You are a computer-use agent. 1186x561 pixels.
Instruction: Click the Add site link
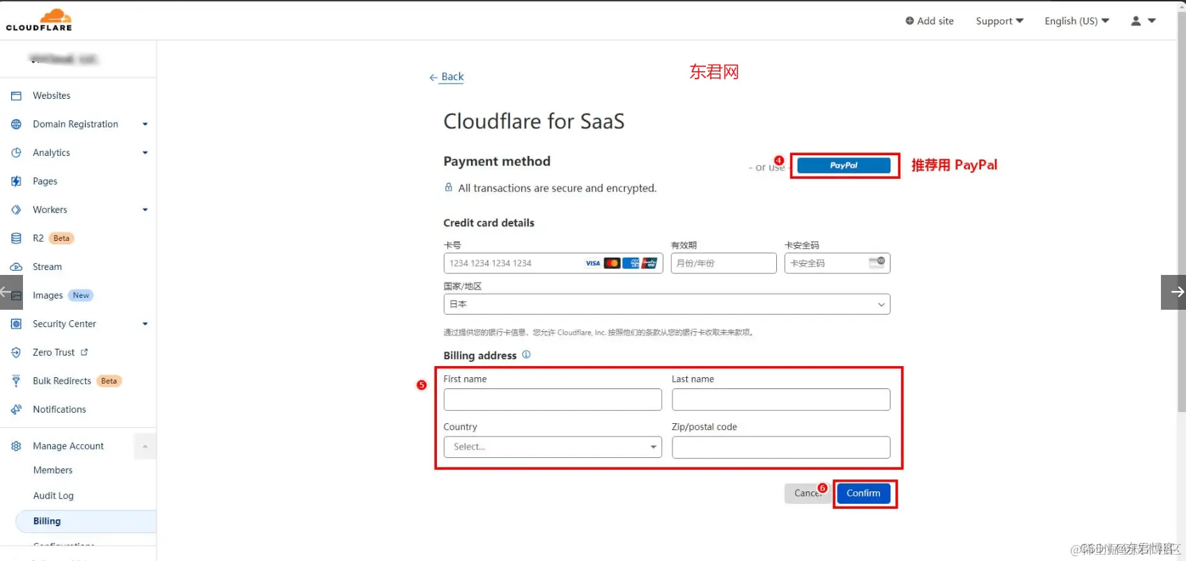click(x=930, y=21)
